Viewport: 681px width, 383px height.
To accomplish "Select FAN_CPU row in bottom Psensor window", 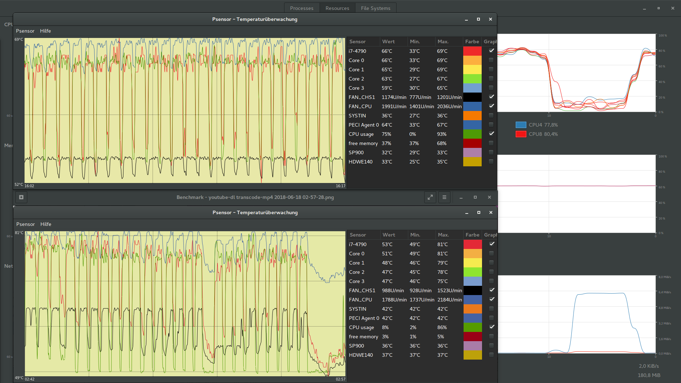I will tap(422, 300).
